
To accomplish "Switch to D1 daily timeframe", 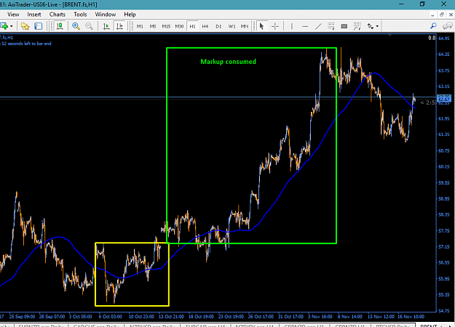I will pos(218,26).
